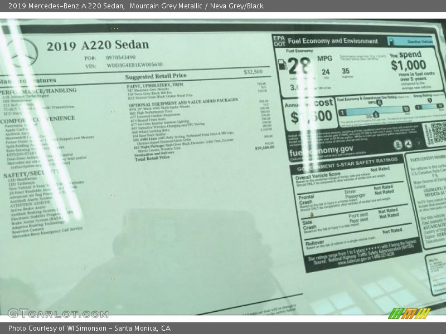Click the fuel pump icon beside 28 MPG

283,64
